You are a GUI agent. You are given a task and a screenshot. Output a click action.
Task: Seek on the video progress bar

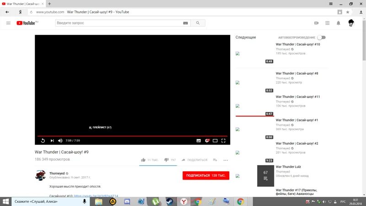(x=132, y=136)
